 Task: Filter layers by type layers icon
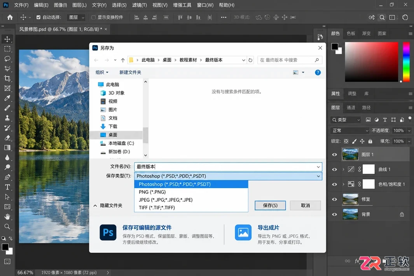click(x=385, y=120)
